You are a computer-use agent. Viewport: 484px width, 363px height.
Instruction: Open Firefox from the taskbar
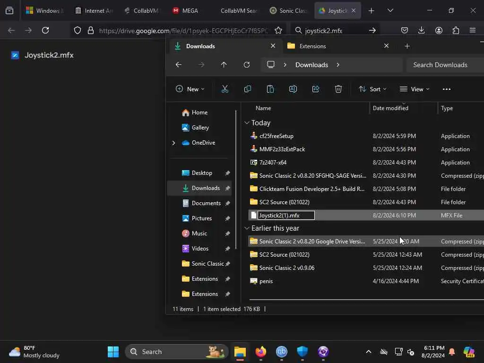[261, 352]
